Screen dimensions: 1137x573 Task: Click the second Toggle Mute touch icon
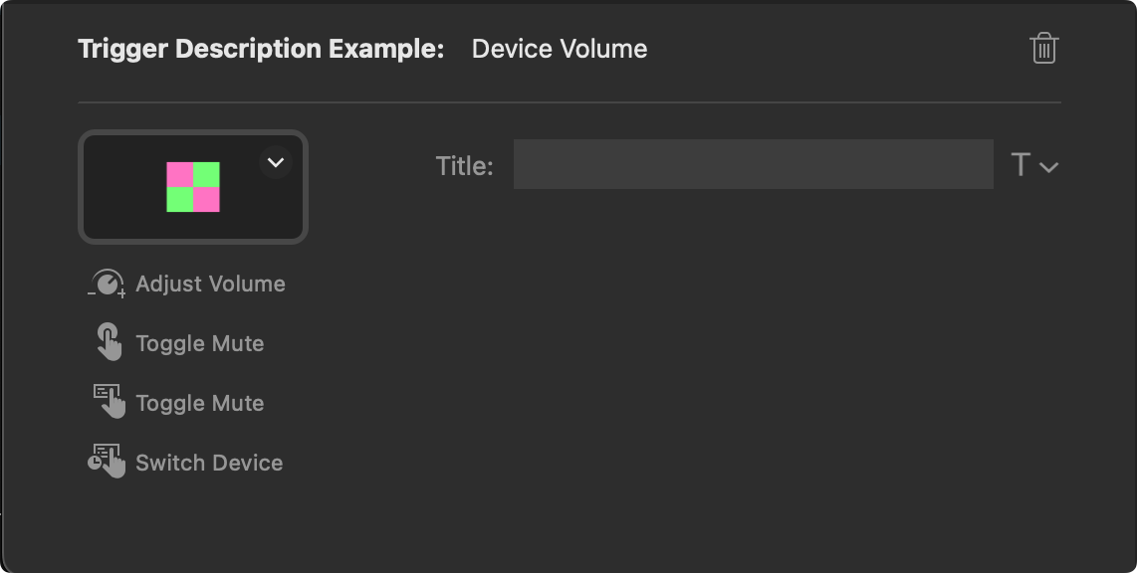click(x=110, y=402)
